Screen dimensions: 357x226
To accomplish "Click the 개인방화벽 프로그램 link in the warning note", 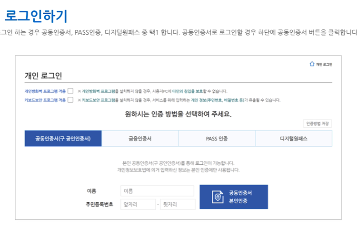I will (x=99, y=91).
